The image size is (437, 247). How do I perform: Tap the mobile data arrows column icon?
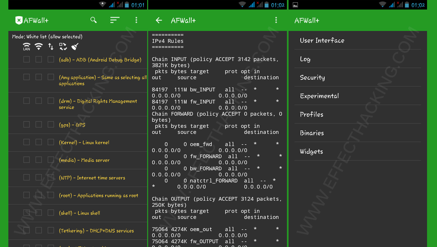point(51,47)
